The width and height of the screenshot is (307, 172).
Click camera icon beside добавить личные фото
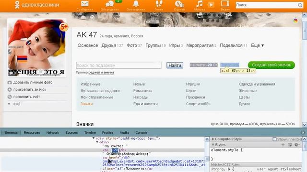(x=10, y=83)
